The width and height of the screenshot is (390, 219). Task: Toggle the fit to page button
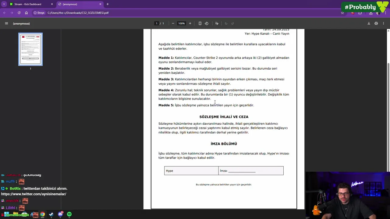(x=200, y=23)
